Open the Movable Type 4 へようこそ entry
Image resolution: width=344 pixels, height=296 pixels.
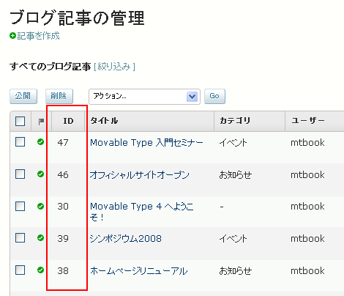click(142, 212)
